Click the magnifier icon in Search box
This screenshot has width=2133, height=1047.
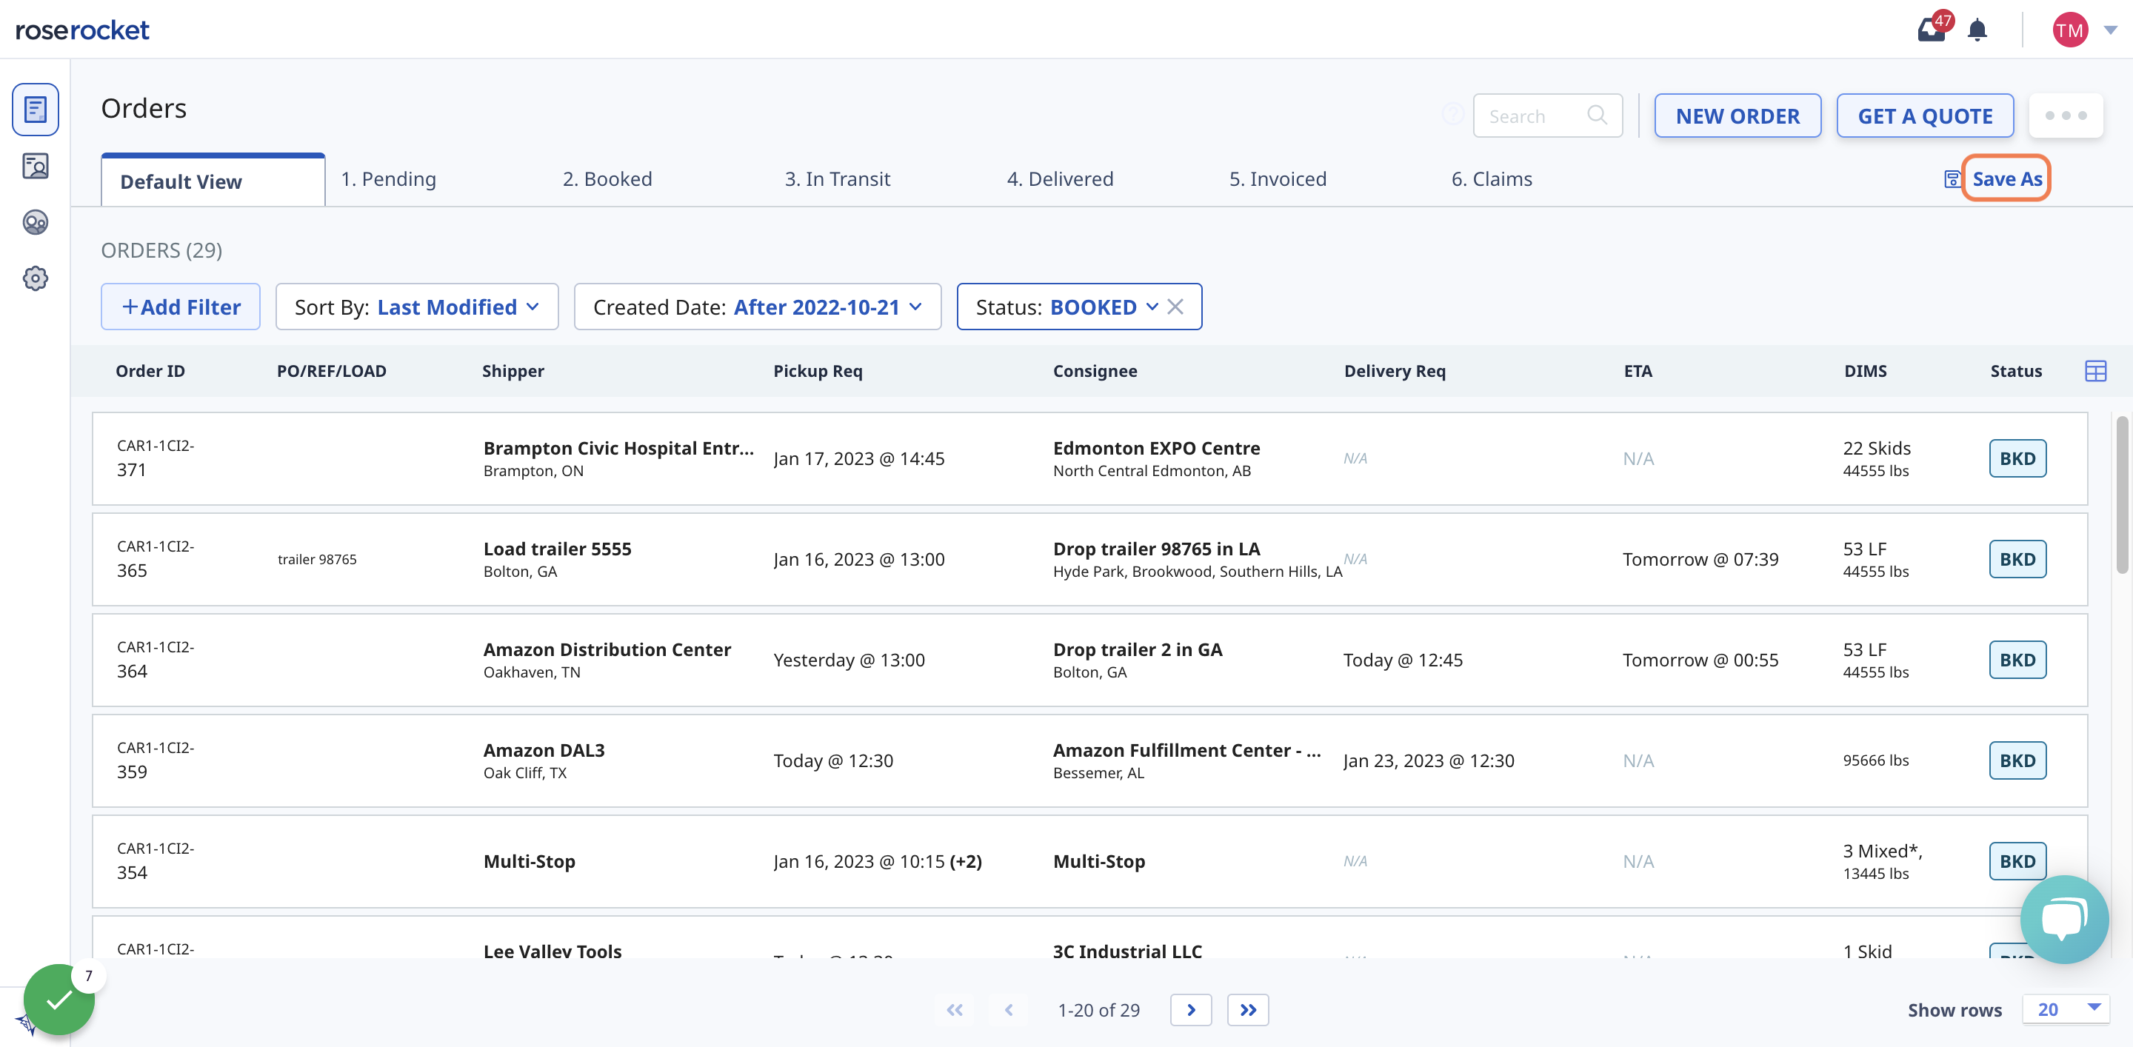point(1597,116)
